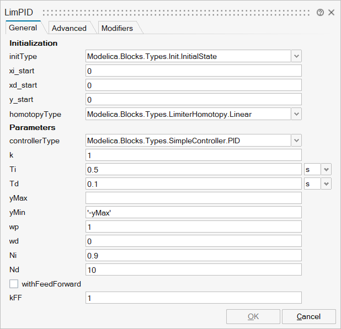
Task: Enable the withFeedForward checkbox
Action: coord(14,284)
